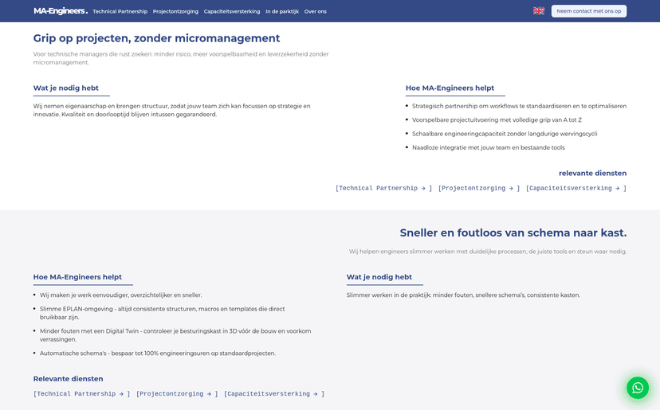Follow the right-aligned [Projectontzorging →] link
660x410 pixels.
click(478, 189)
